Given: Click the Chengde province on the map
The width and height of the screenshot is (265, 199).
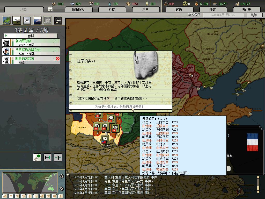Looking at the screenshot, I should (x=207, y=59).
